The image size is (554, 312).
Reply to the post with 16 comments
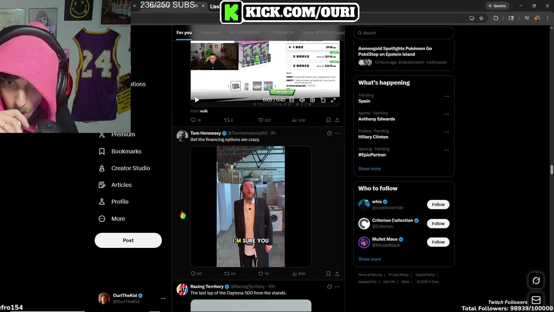coord(196,120)
